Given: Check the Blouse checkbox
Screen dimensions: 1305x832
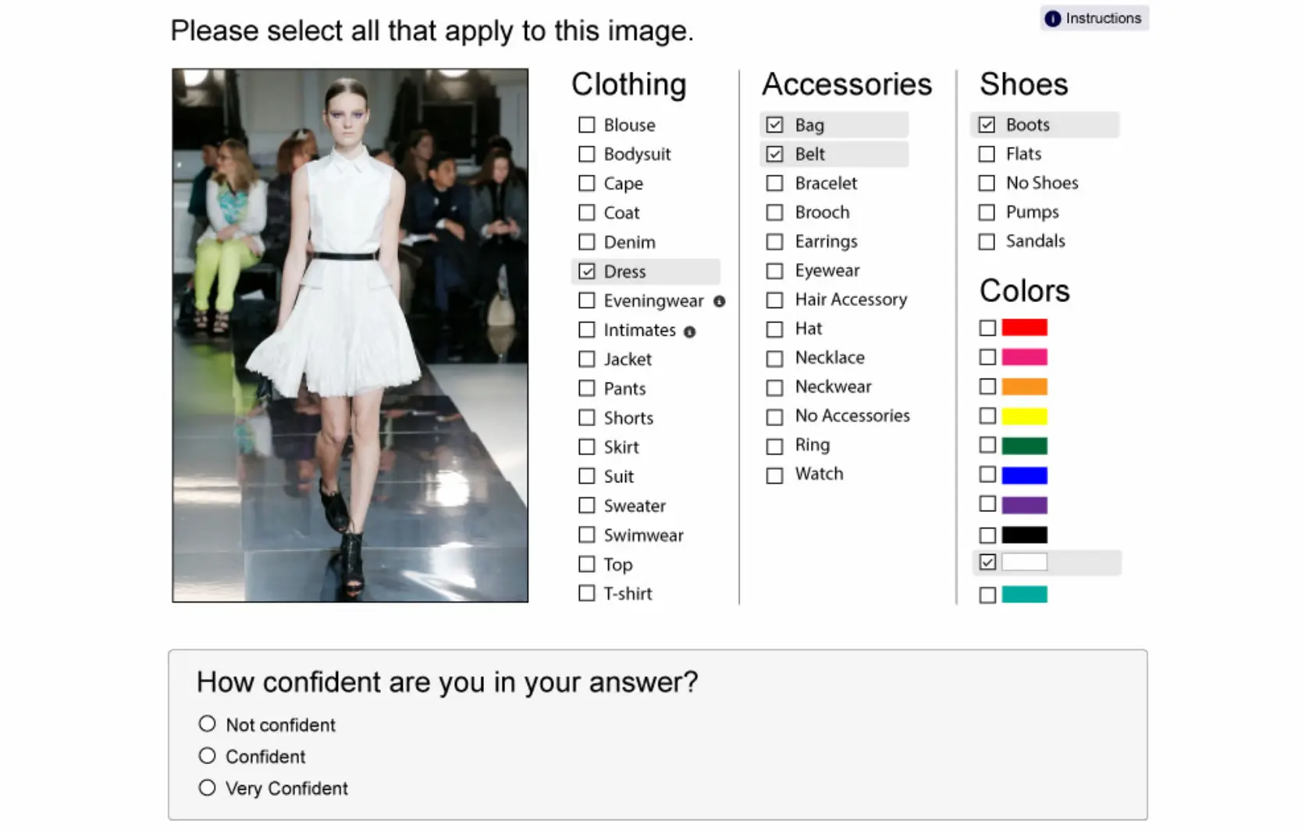Looking at the screenshot, I should pyautogui.click(x=586, y=125).
